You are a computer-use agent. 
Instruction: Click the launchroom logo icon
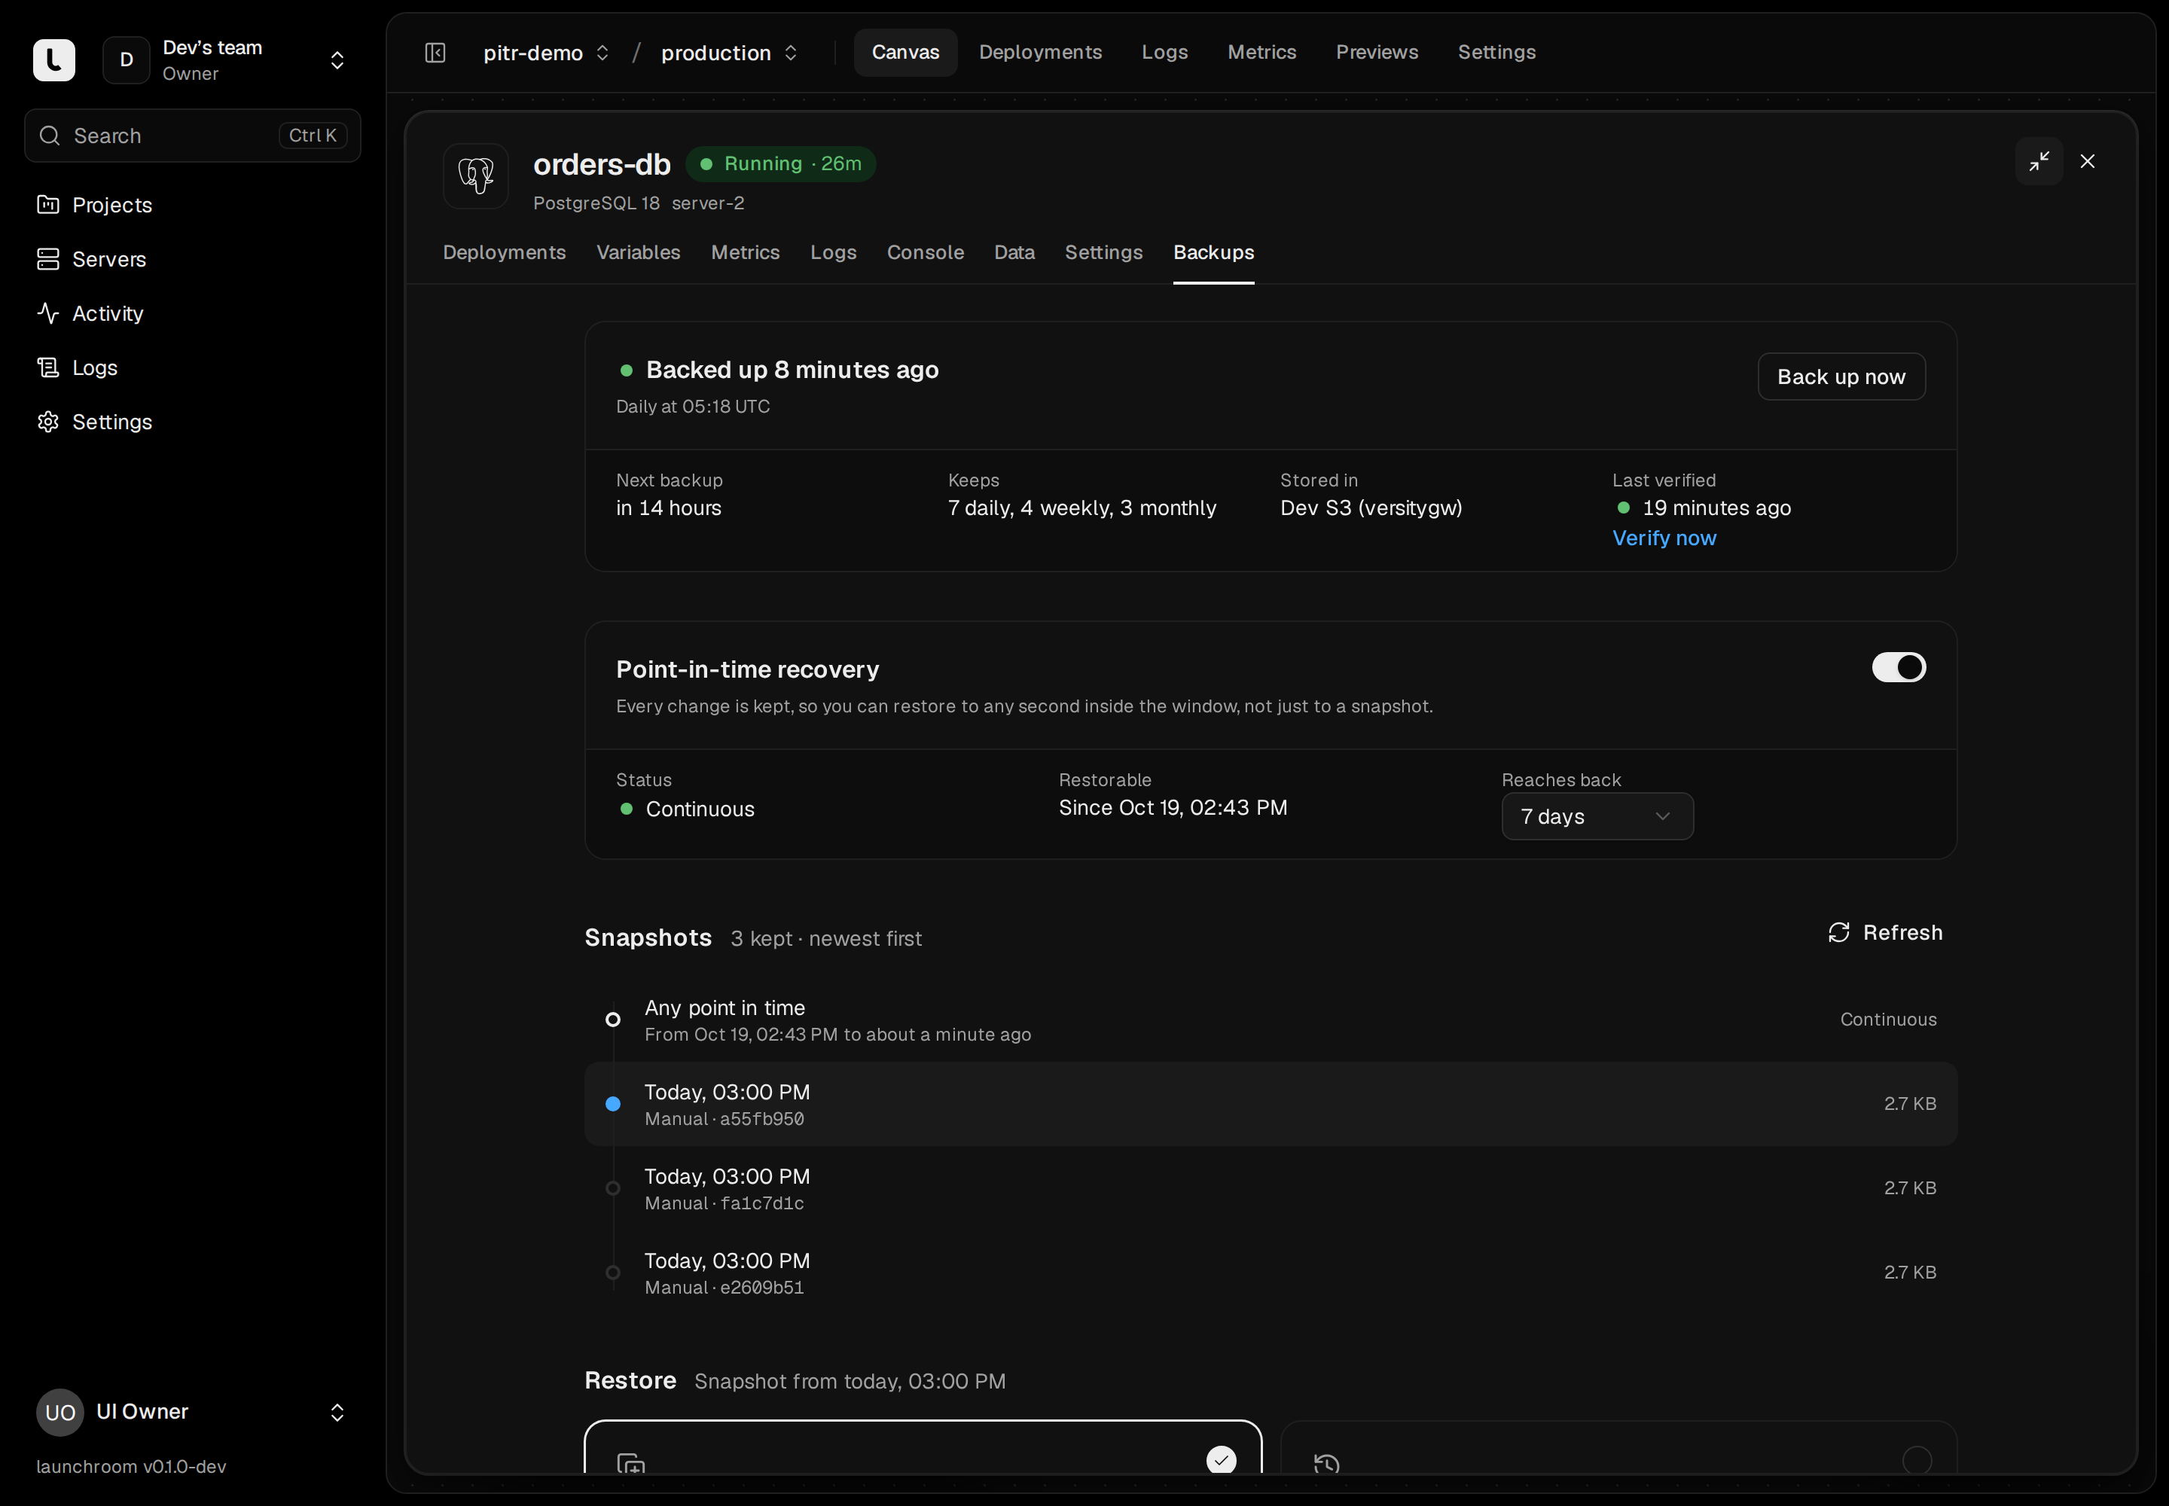[x=53, y=59]
